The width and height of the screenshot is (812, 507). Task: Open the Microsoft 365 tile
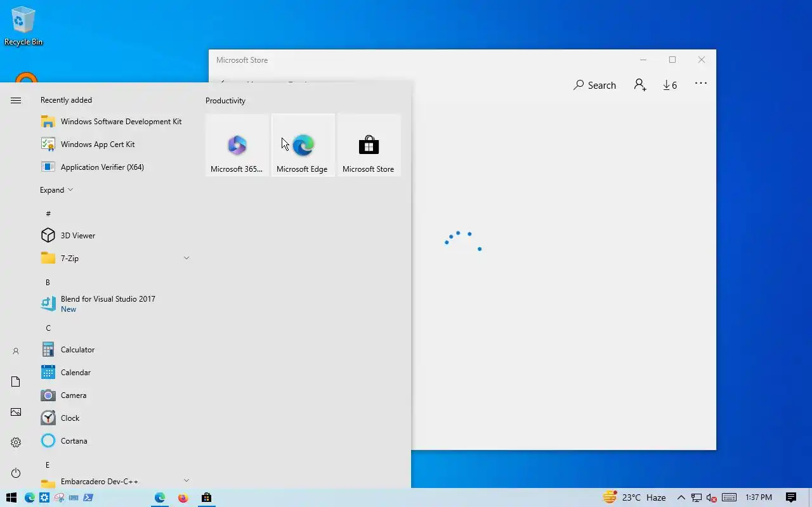coord(237,145)
